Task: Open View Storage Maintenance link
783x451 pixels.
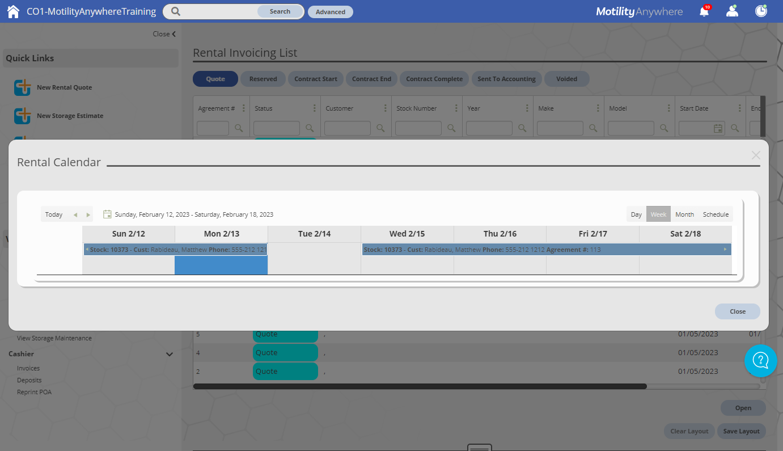Action: click(54, 338)
